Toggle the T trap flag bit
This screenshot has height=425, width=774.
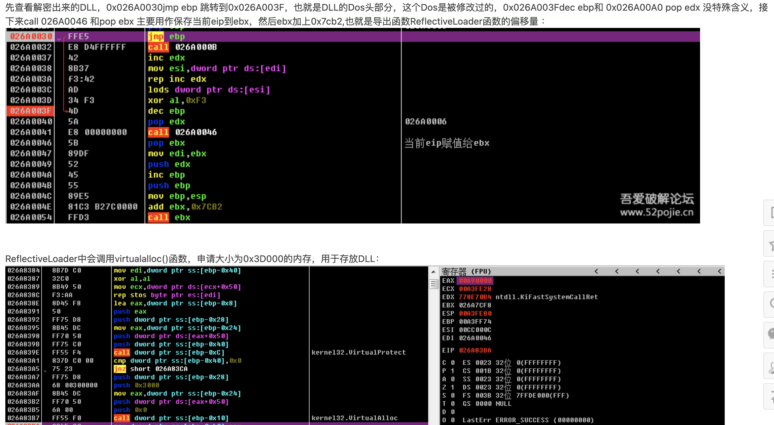pyautogui.click(x=452, y=404)
